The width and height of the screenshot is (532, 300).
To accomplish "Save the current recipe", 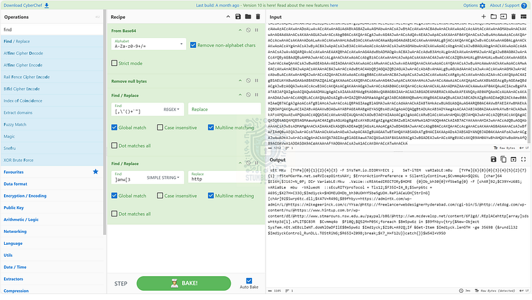I will pyautogui.click(x=238, y=17).
